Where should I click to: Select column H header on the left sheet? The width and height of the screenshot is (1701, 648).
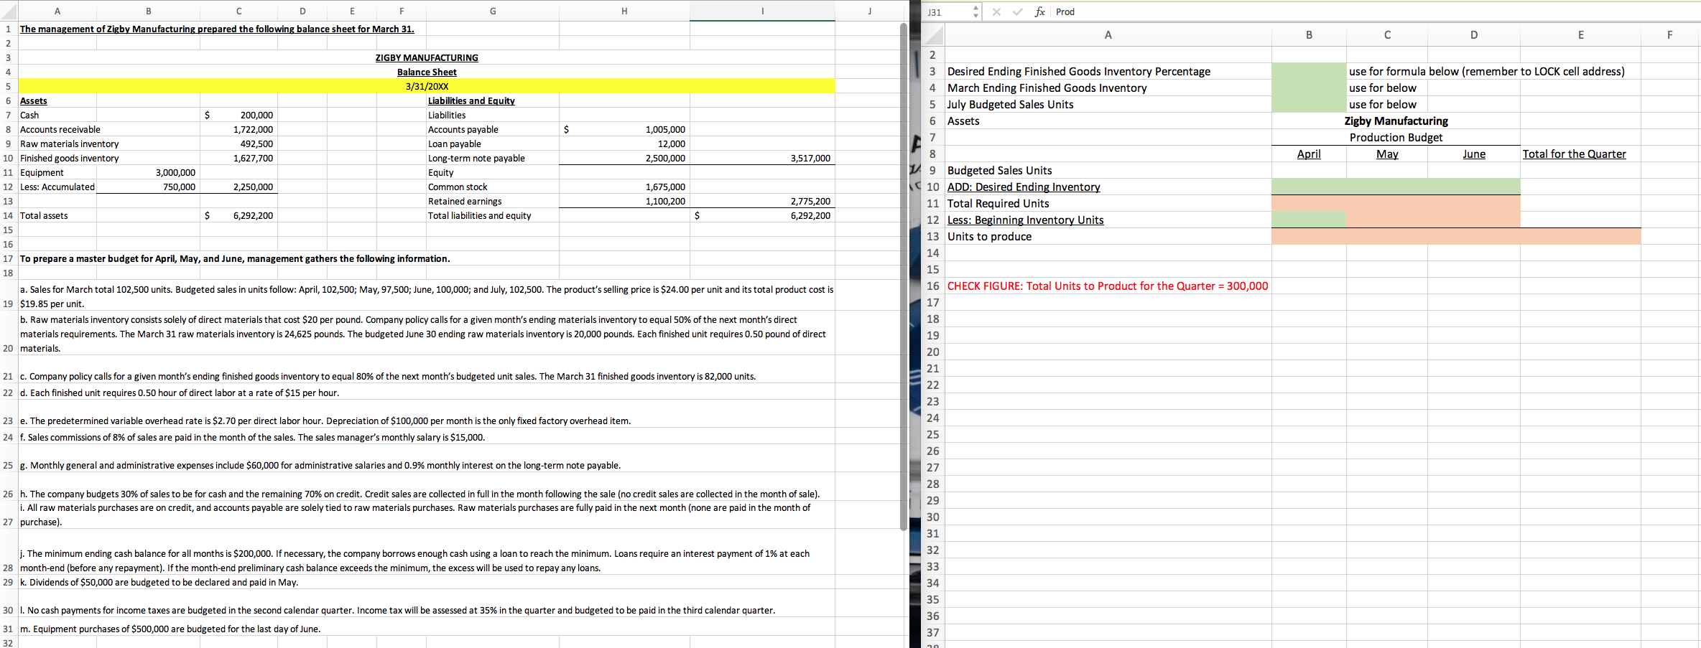coord(624,11)
